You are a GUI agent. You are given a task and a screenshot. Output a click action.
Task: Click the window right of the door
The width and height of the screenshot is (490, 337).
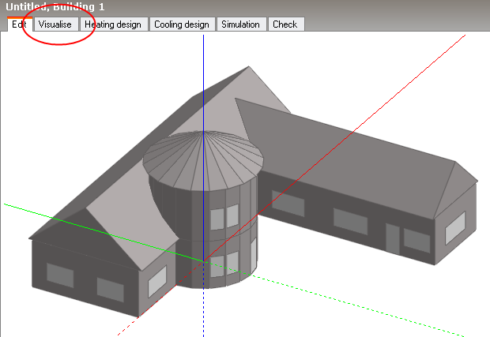point(416,240)
